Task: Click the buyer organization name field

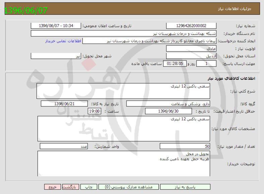Action: [124, 34]
